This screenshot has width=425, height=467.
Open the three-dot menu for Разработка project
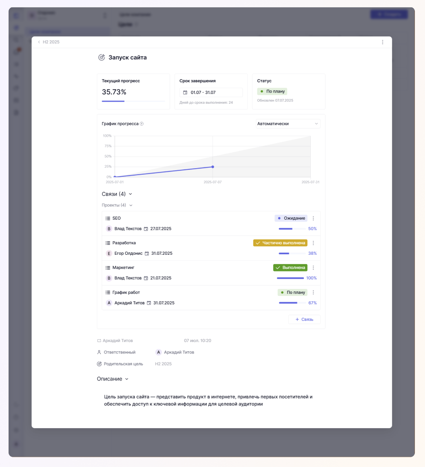click(x=313, y=243)
